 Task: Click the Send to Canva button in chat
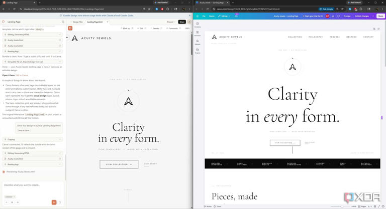point(24,130)
